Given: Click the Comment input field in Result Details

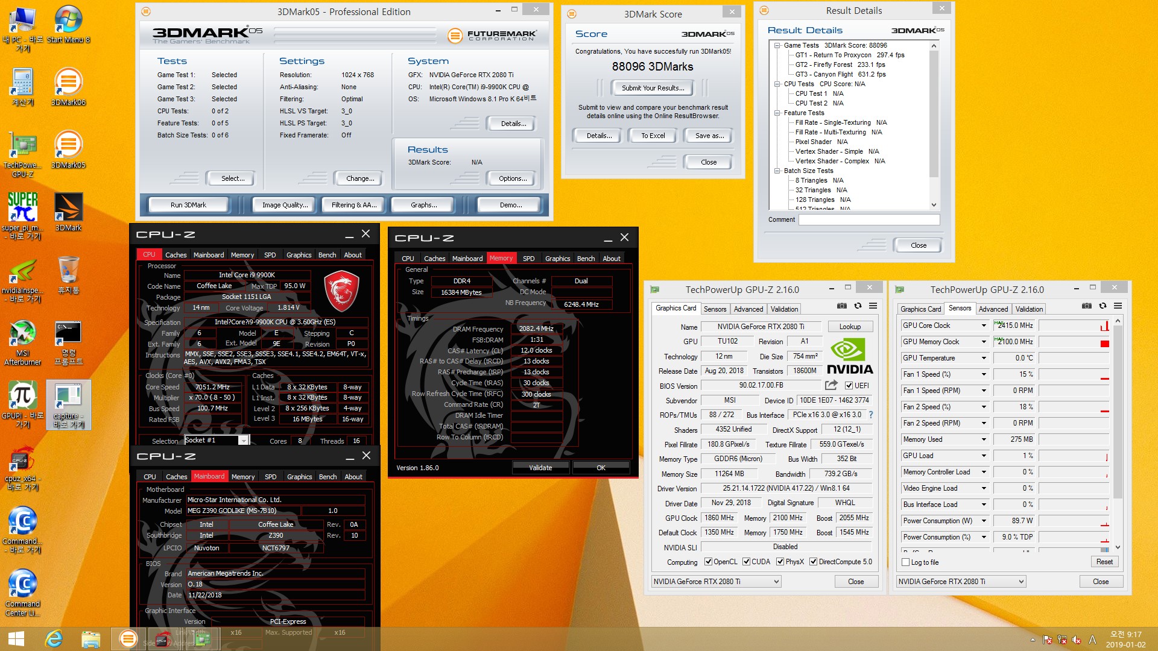Looking at the screenshot, I should [x=869, y=220].
